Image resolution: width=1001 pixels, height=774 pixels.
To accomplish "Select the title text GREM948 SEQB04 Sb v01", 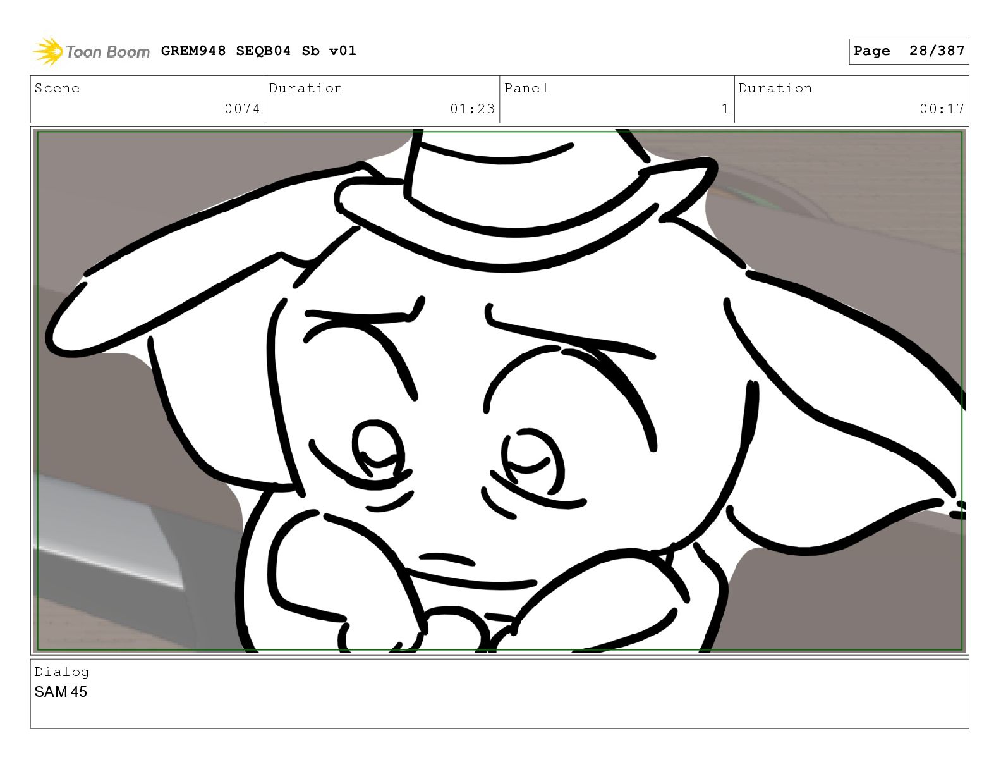I will 258,51.
